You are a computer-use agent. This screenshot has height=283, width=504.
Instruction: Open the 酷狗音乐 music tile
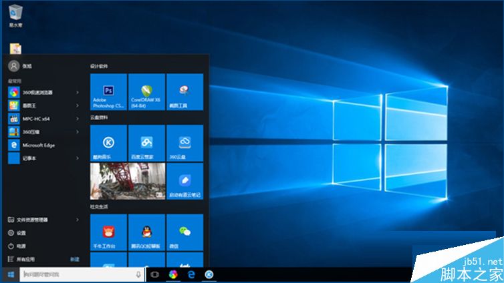108,142
